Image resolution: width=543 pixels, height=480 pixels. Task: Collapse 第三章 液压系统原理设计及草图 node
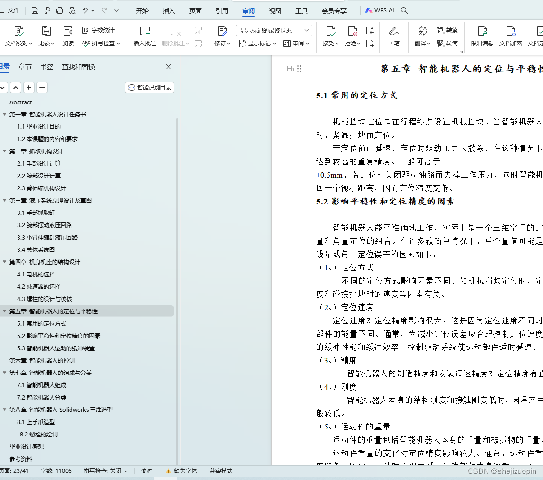pyautogui.click(x=5, y=201)
